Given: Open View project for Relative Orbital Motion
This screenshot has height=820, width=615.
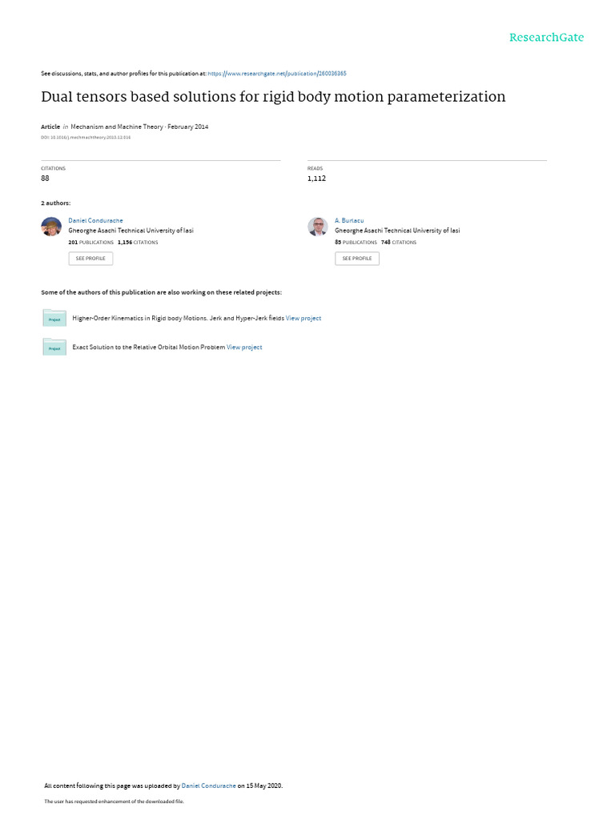Looking at the screenshot, I should (x=244, y=348).
